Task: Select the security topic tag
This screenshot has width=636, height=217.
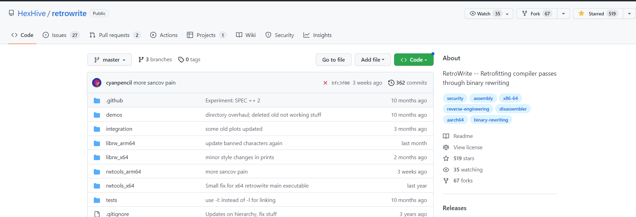Action: point(455,98)
